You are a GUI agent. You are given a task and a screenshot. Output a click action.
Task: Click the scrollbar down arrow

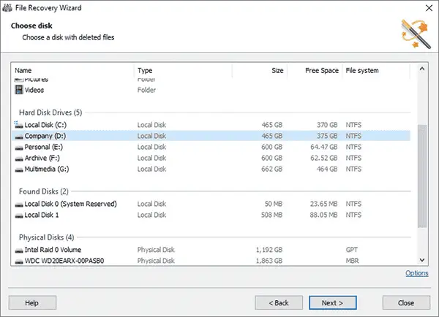pyautogui.click(x=422, y=260)
